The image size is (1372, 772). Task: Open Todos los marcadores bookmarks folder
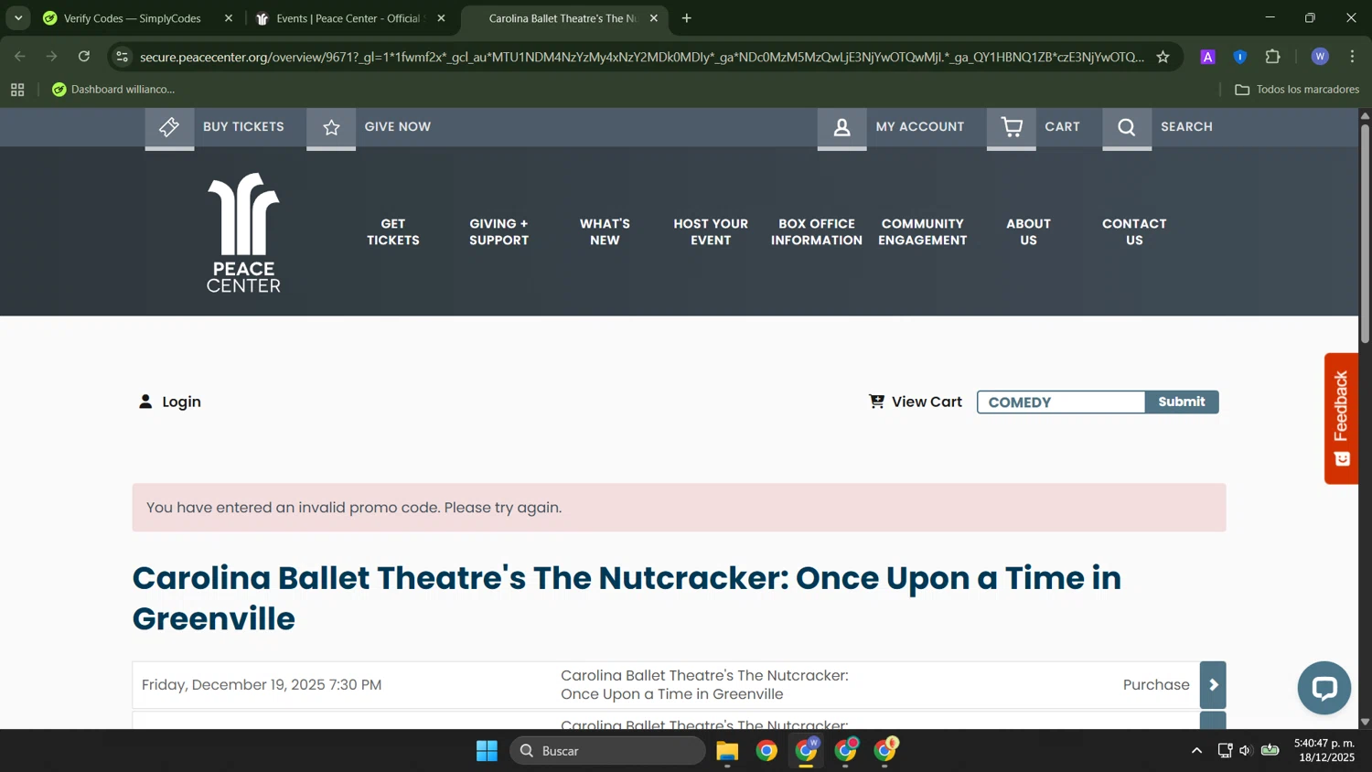[1297, 90]
